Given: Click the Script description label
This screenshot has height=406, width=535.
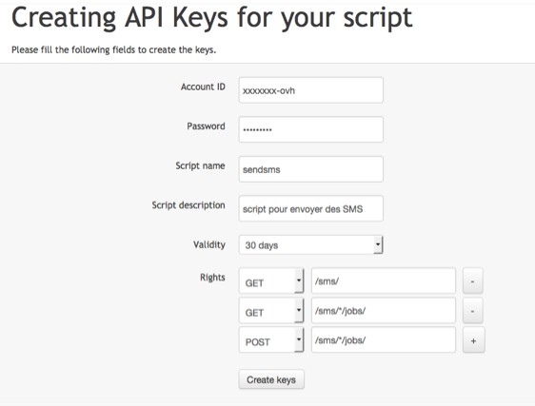Looking at the screenshot, I should (188, 205).
